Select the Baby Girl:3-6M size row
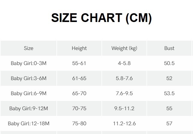Image resolution: width=193 pixels, height=134 pixels. point(29,78)
